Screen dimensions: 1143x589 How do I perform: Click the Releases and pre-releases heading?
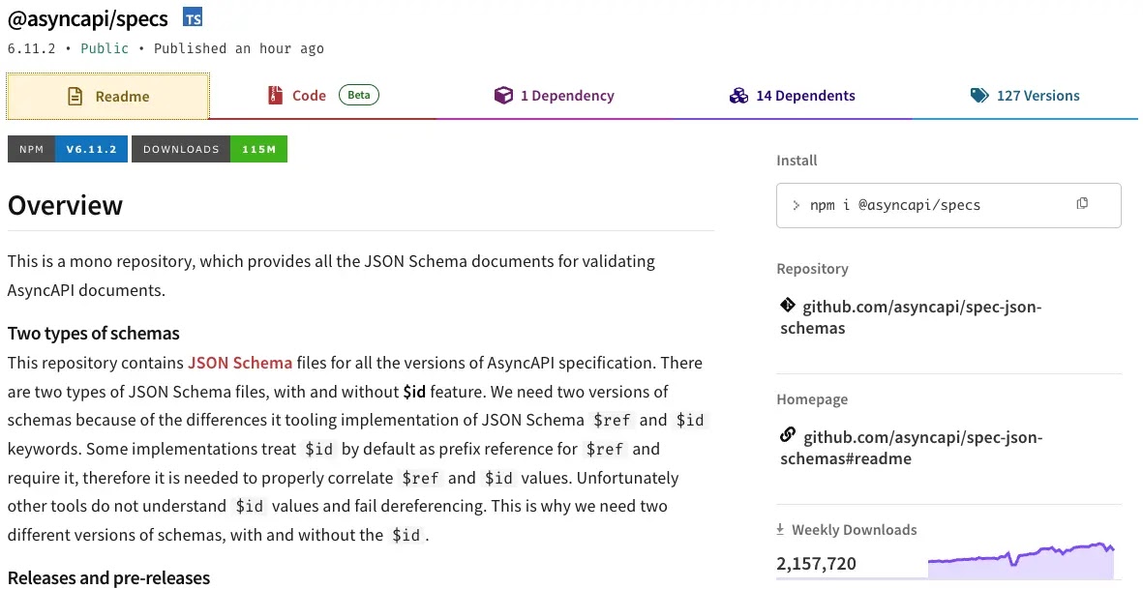pos(108,577)
